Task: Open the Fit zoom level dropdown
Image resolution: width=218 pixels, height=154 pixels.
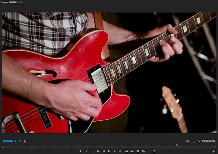Action: pyautogui.click(x=29, y=141)
